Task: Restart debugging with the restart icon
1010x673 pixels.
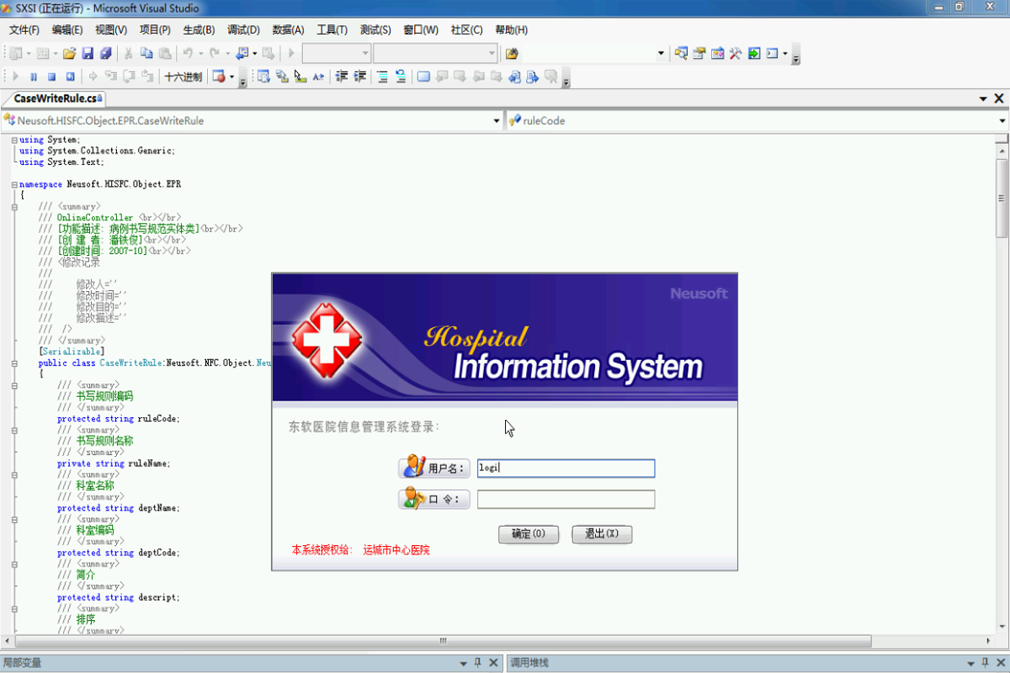Action: click(70, 77)
